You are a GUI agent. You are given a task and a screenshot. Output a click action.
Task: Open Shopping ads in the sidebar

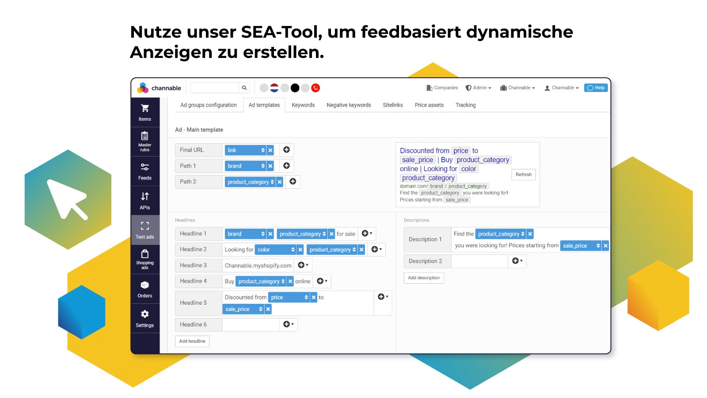click(145, 259)
